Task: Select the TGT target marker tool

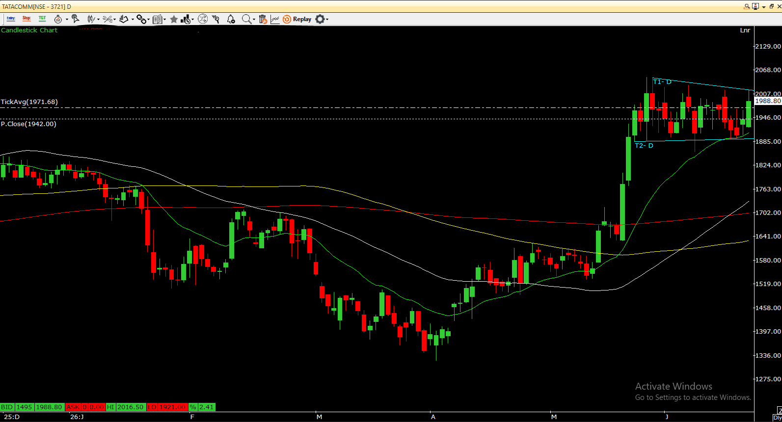Action: (x=42, y=19)
